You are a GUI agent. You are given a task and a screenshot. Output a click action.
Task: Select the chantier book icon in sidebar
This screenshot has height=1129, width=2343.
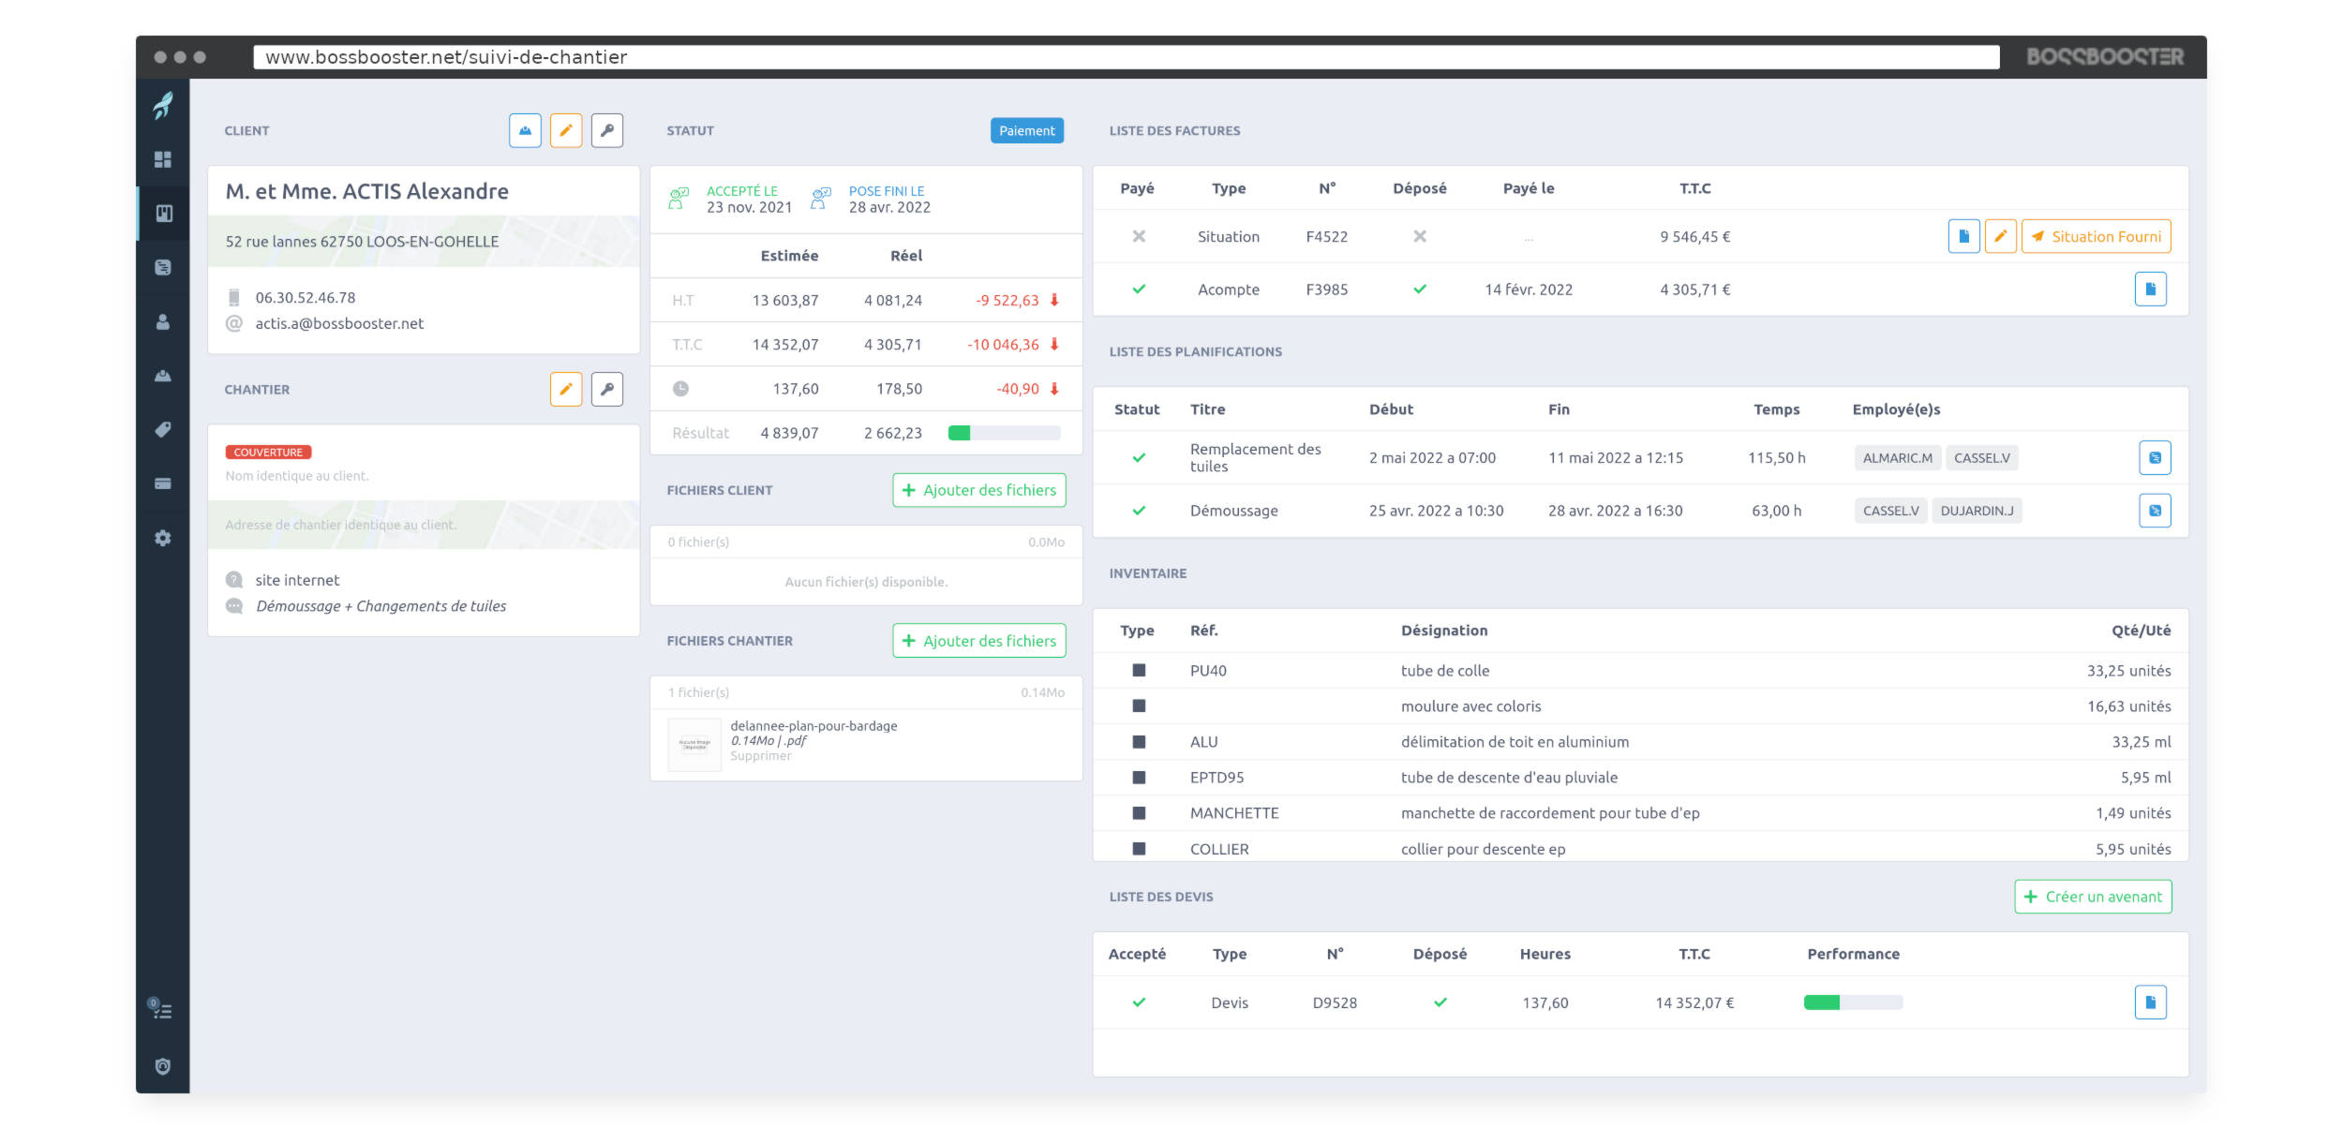point(163,214)
